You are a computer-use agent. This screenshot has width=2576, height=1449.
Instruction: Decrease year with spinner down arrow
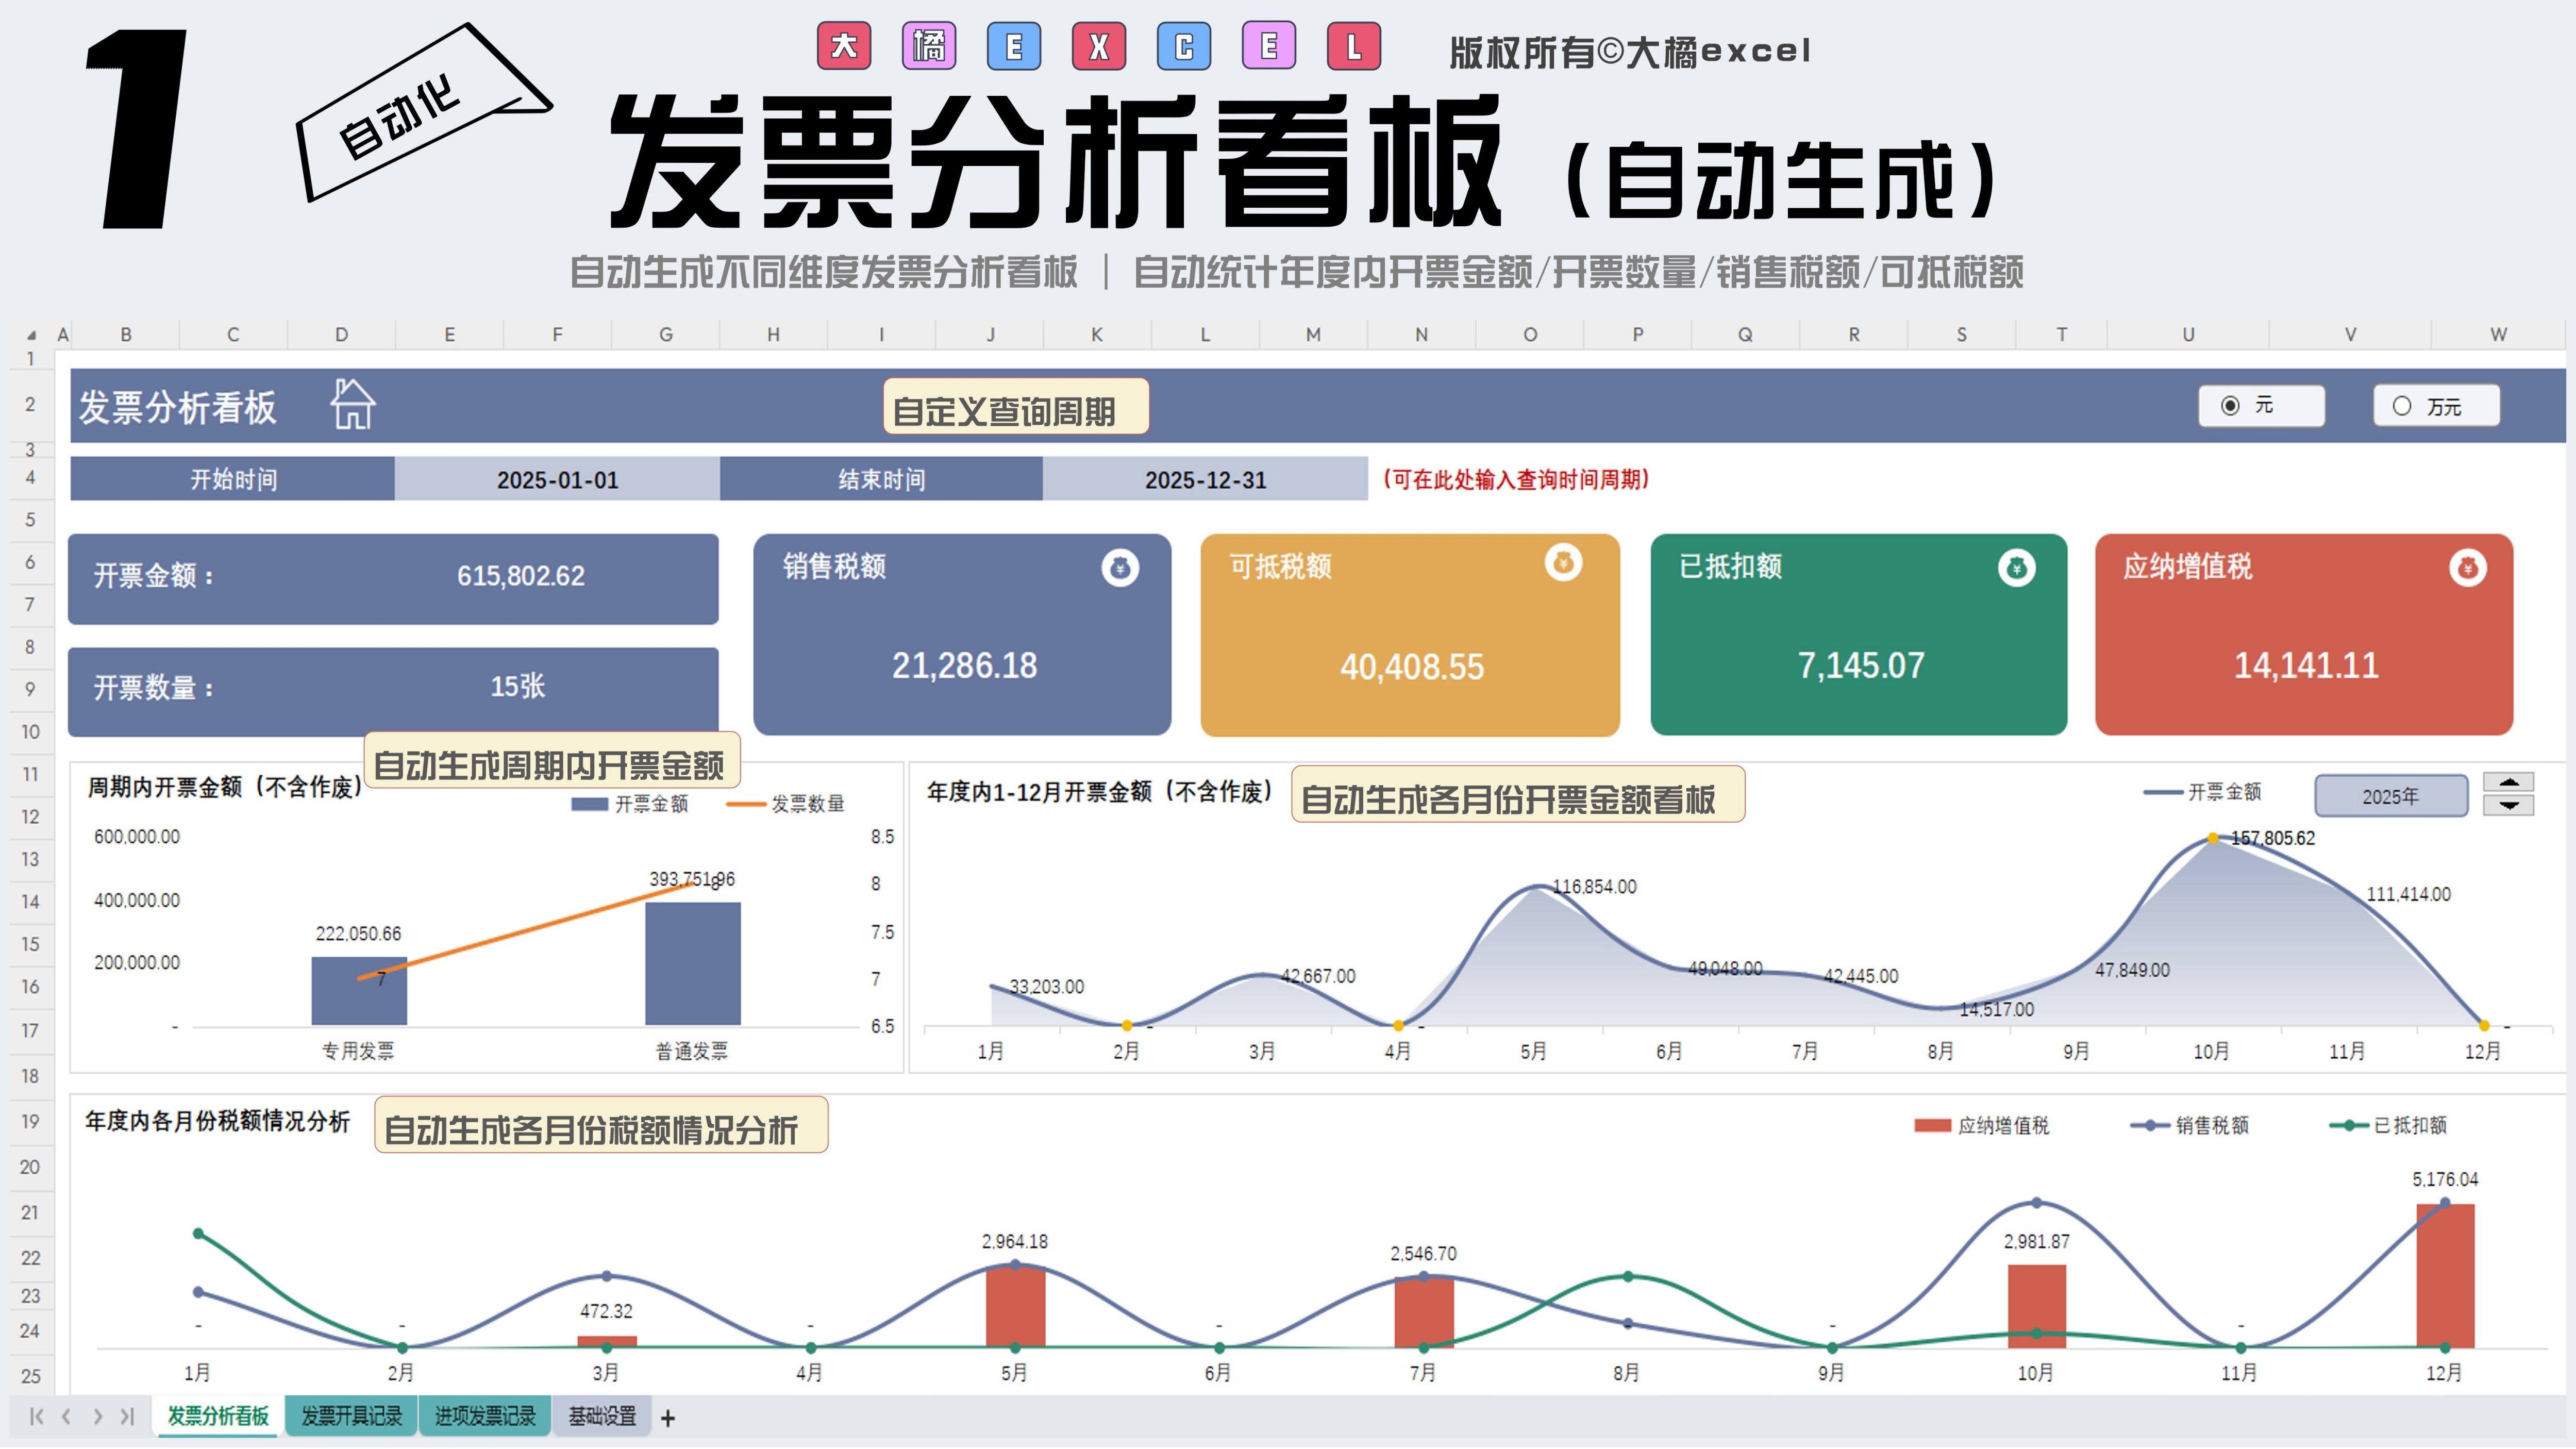point(2508,805)
